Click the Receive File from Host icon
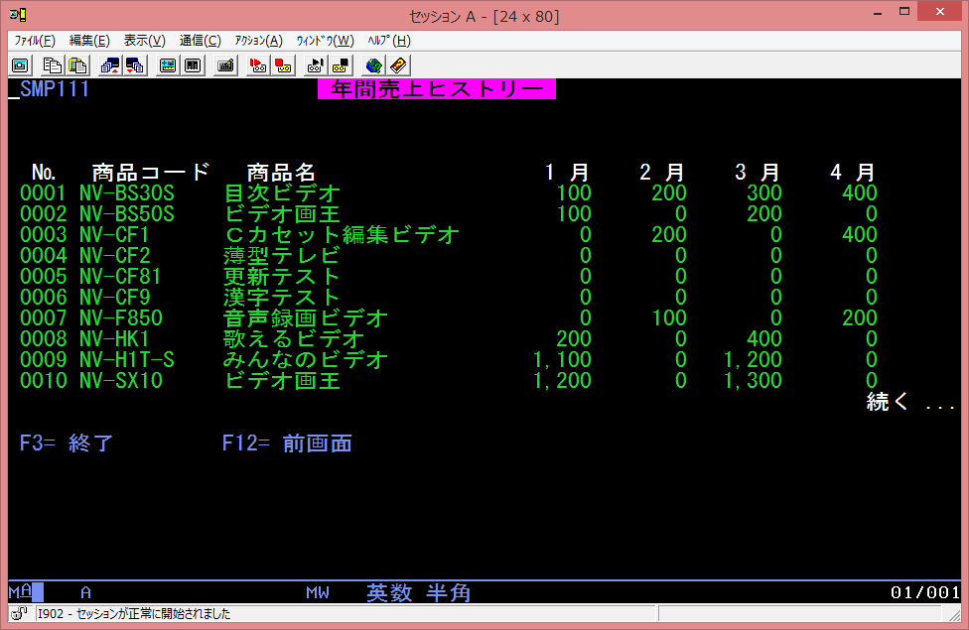969x630 pixels. 134,65
